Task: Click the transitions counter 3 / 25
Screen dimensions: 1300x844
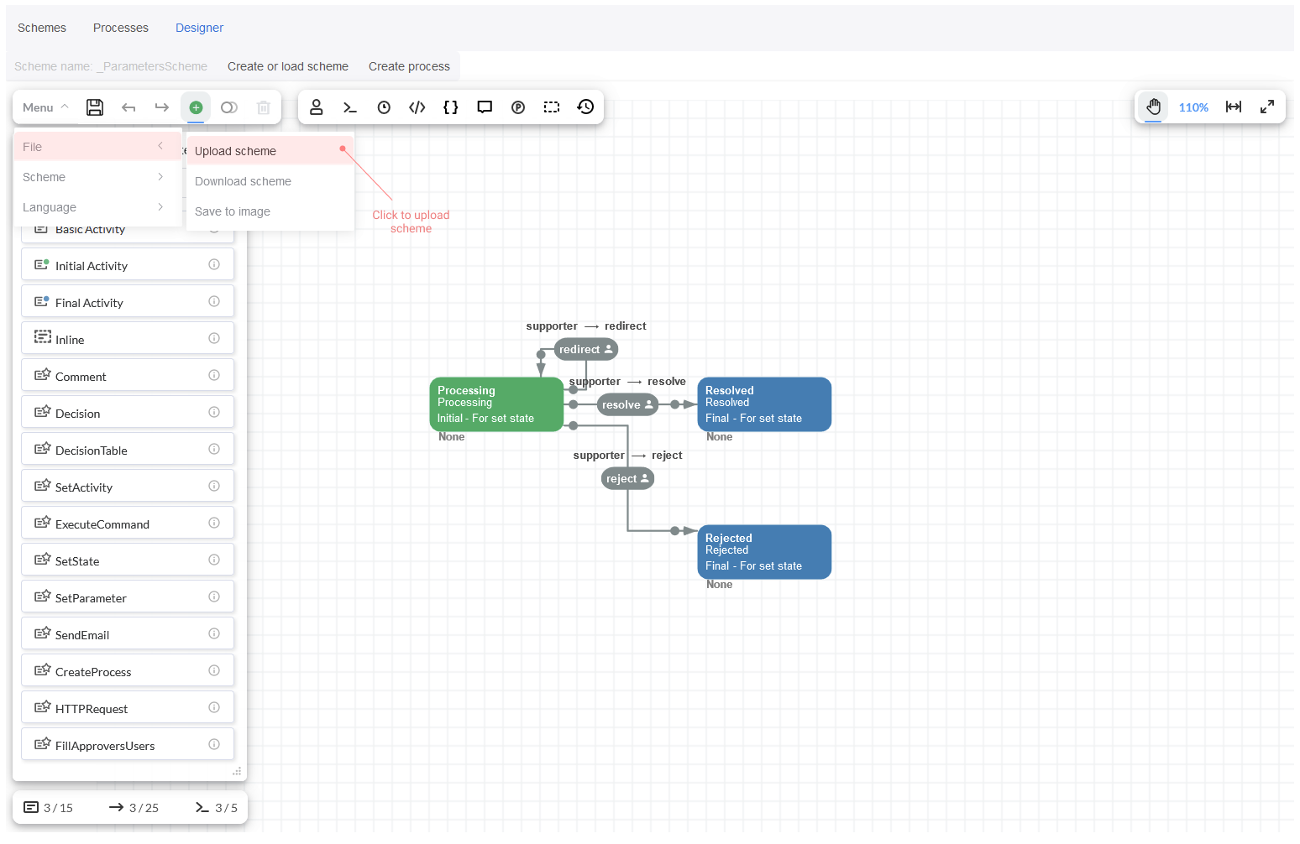Action: tap(134, 808)
